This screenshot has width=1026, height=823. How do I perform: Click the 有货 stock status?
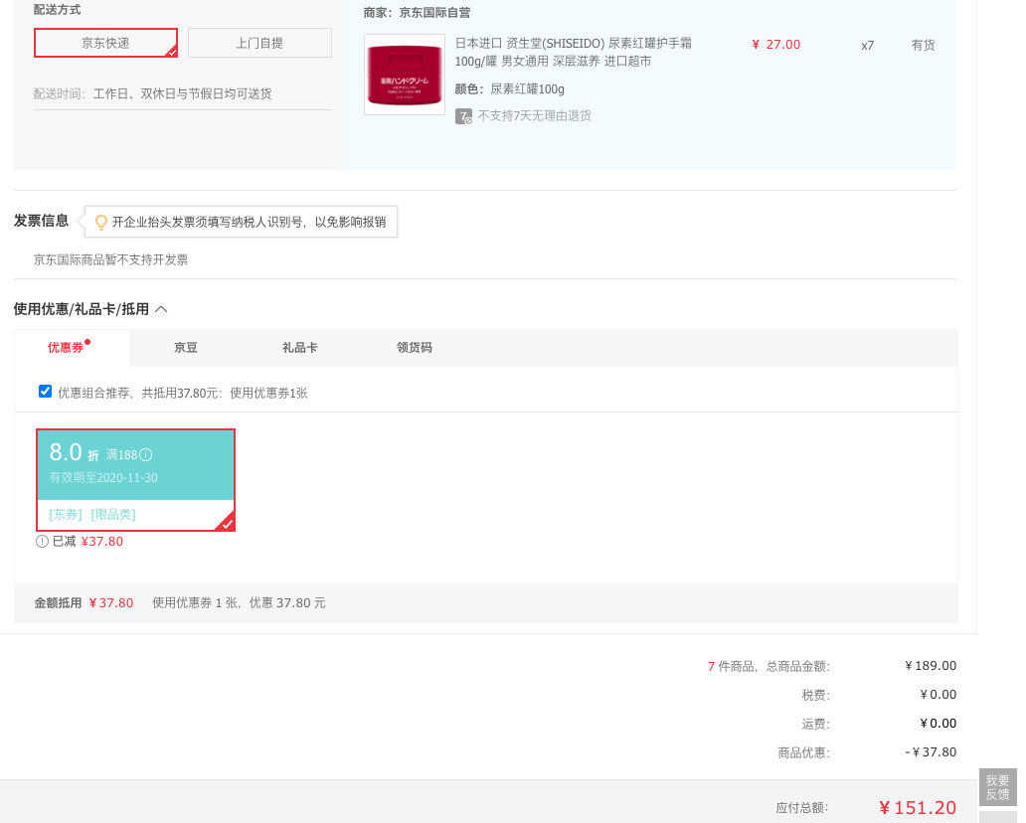(x=923, y=45)
